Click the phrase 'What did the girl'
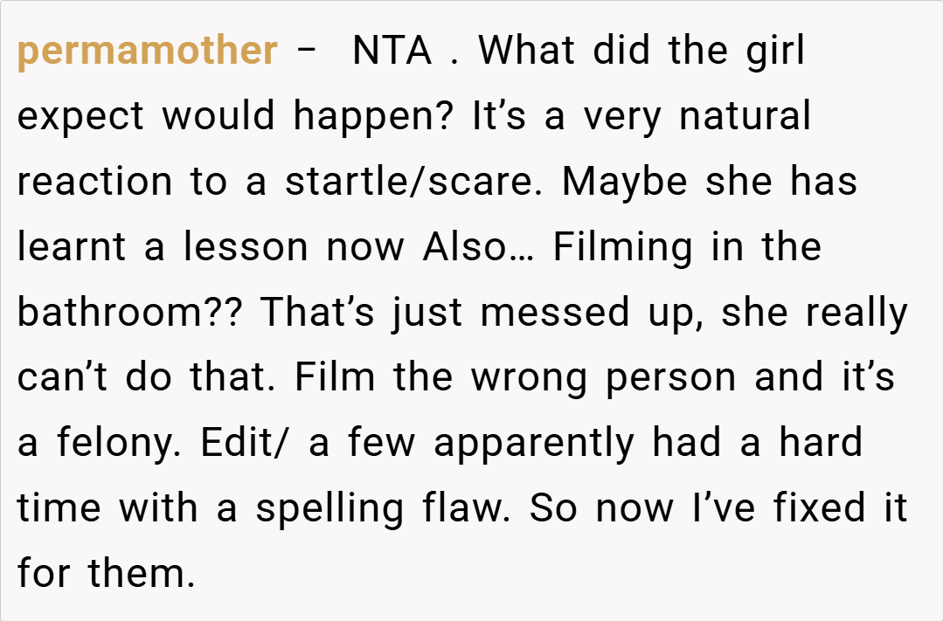 [641, 52]
